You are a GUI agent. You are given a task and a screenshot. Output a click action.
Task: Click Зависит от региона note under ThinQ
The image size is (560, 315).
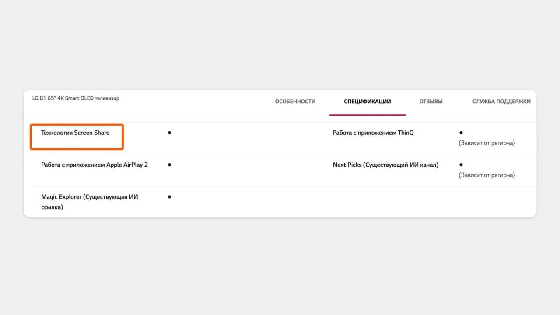click(x=487, y=143)
